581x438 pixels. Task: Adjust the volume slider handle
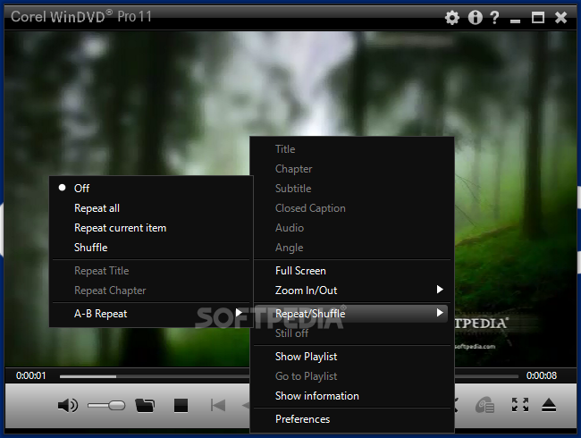(117, 406)
